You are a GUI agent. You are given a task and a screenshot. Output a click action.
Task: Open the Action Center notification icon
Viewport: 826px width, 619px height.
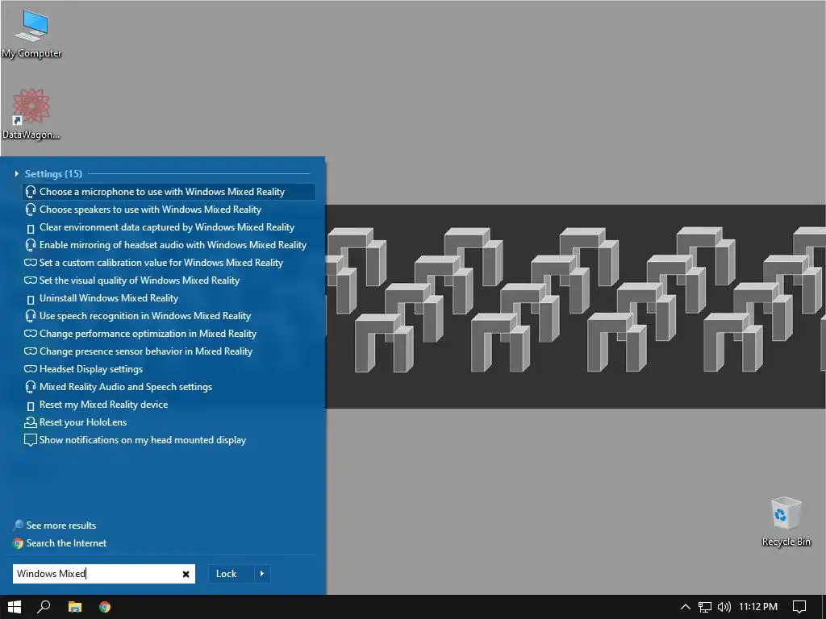click(799, 607)
